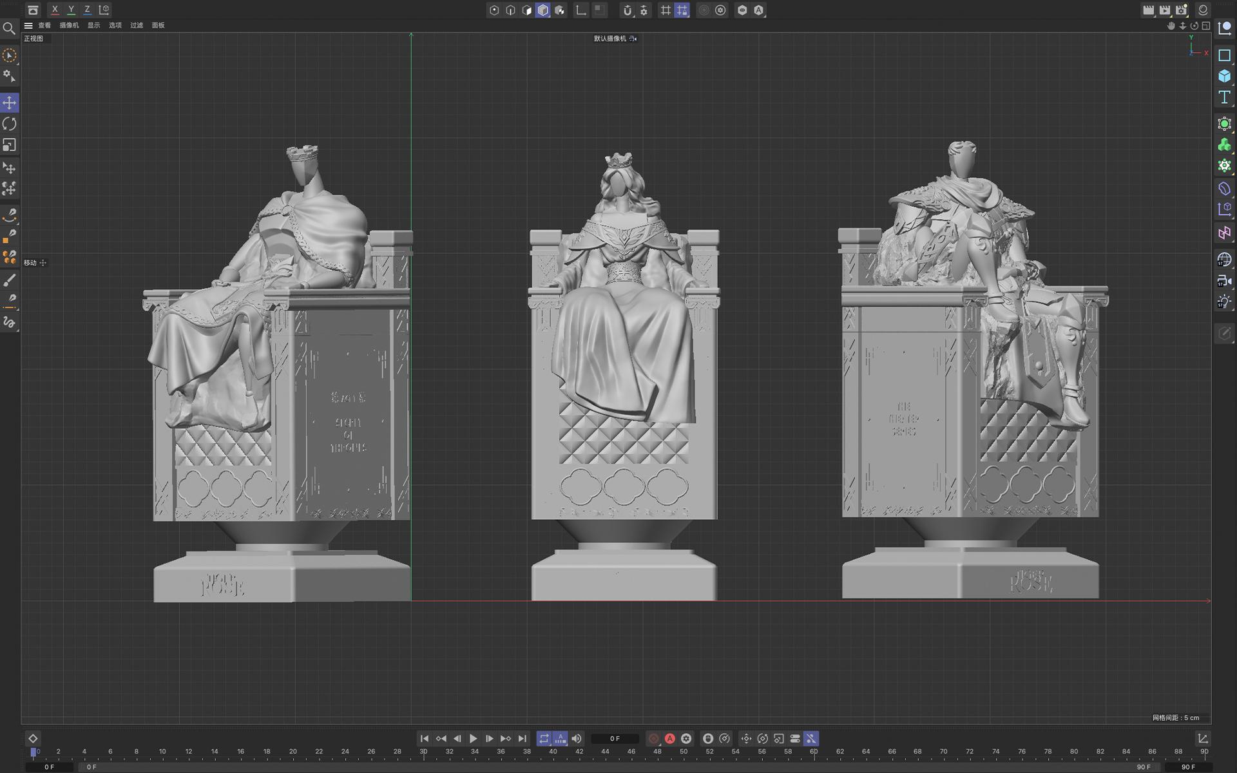Play the animation forward
This screenshot has width=1237, height=773.
coord(473,738)
